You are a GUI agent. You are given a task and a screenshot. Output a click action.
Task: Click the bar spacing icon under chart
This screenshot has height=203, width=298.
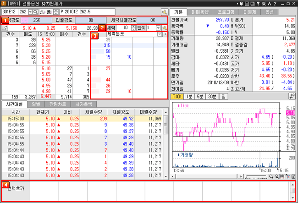(x=282, y=176)
